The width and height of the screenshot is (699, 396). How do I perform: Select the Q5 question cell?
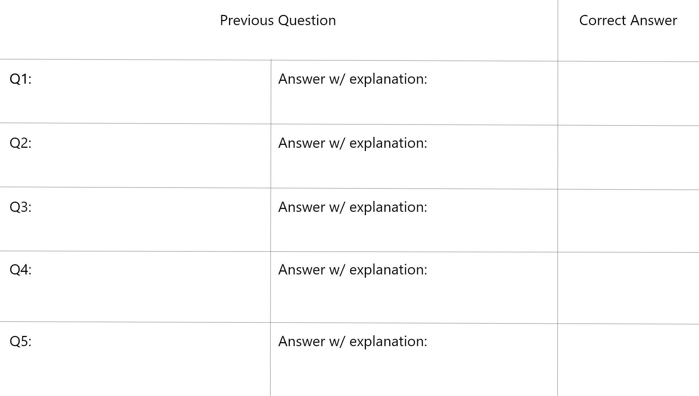click(135, 359)
